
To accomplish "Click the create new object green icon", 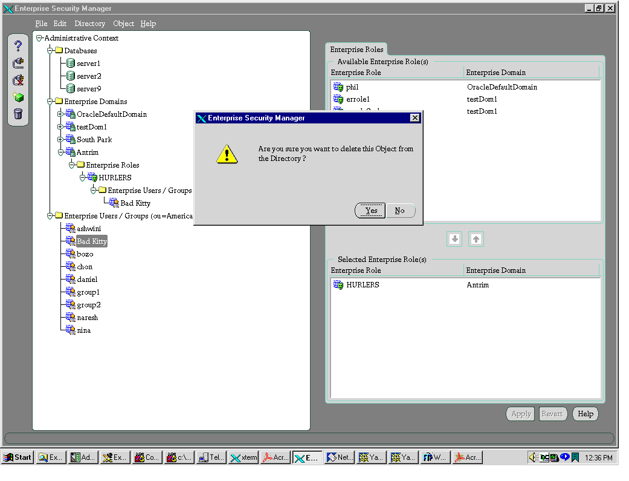I will 18,97.
